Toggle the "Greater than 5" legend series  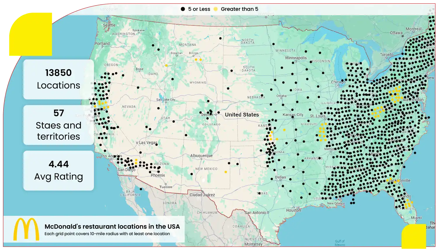(x=239, y=9)
